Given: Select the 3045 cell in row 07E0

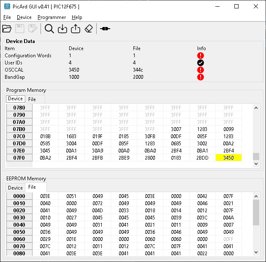Looking at the screenshot, I should (x=45, y=151).
